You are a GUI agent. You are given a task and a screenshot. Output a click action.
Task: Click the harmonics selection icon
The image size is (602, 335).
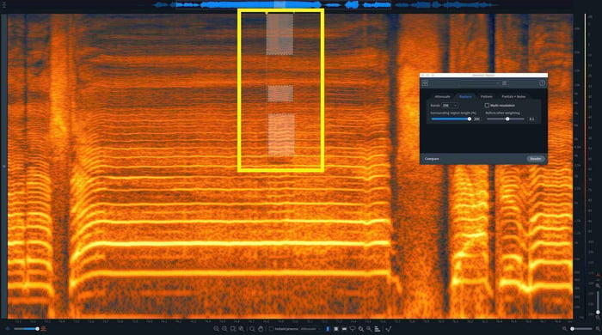[378, 329]
